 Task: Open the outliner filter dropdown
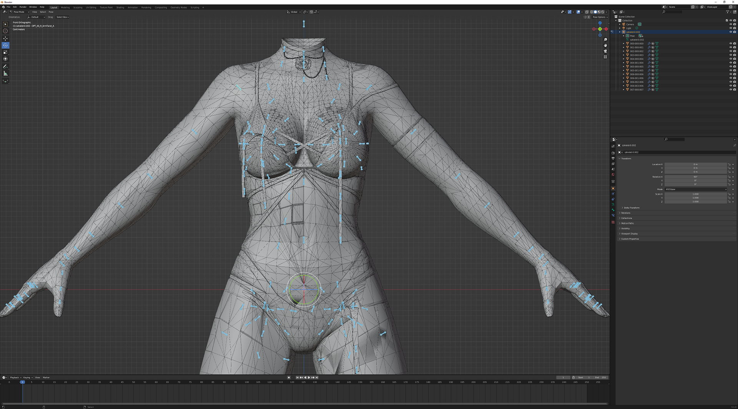[728, 12]
